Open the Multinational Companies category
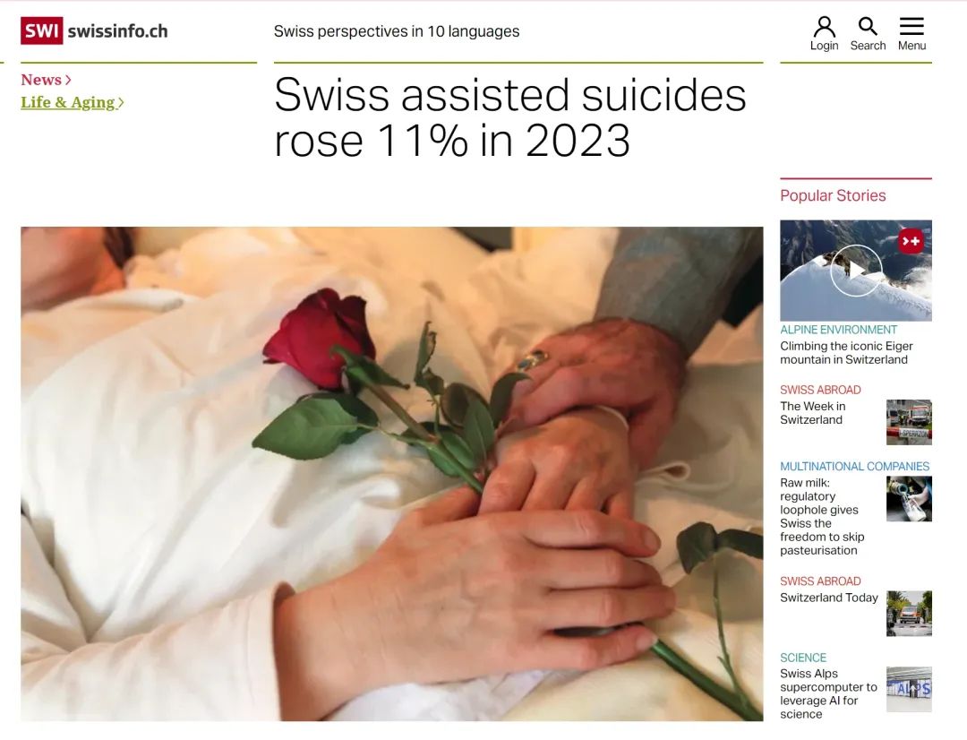This screenshot has height=740, width=967. coord(854,467)
